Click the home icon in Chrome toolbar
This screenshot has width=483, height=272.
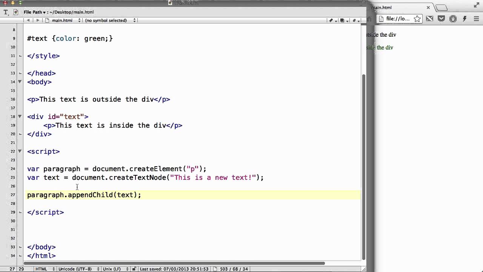(x=369, y=19)
